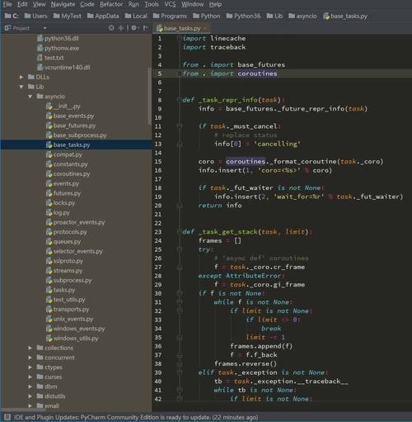Open the VCS menu

[170, 4]
